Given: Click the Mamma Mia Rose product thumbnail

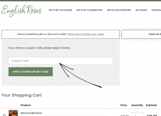Looking at the screenshot, I should click(x=13, y=113).
